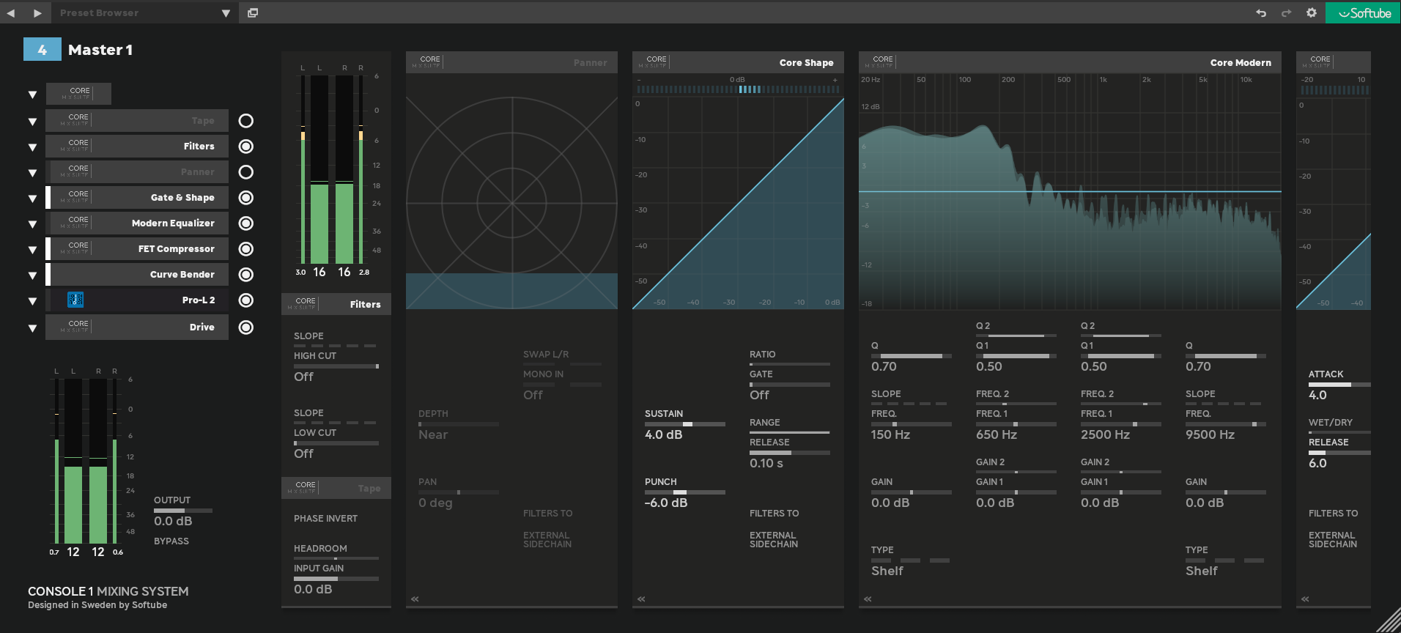This screenshot has width=1401, height=633.
Task: Click the 150 Hz frequency value
Action: 890,435
